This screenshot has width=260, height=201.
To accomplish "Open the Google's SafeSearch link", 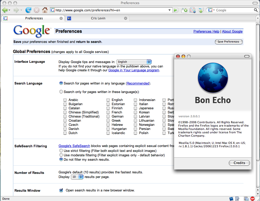I will click(x=74, y=146).
